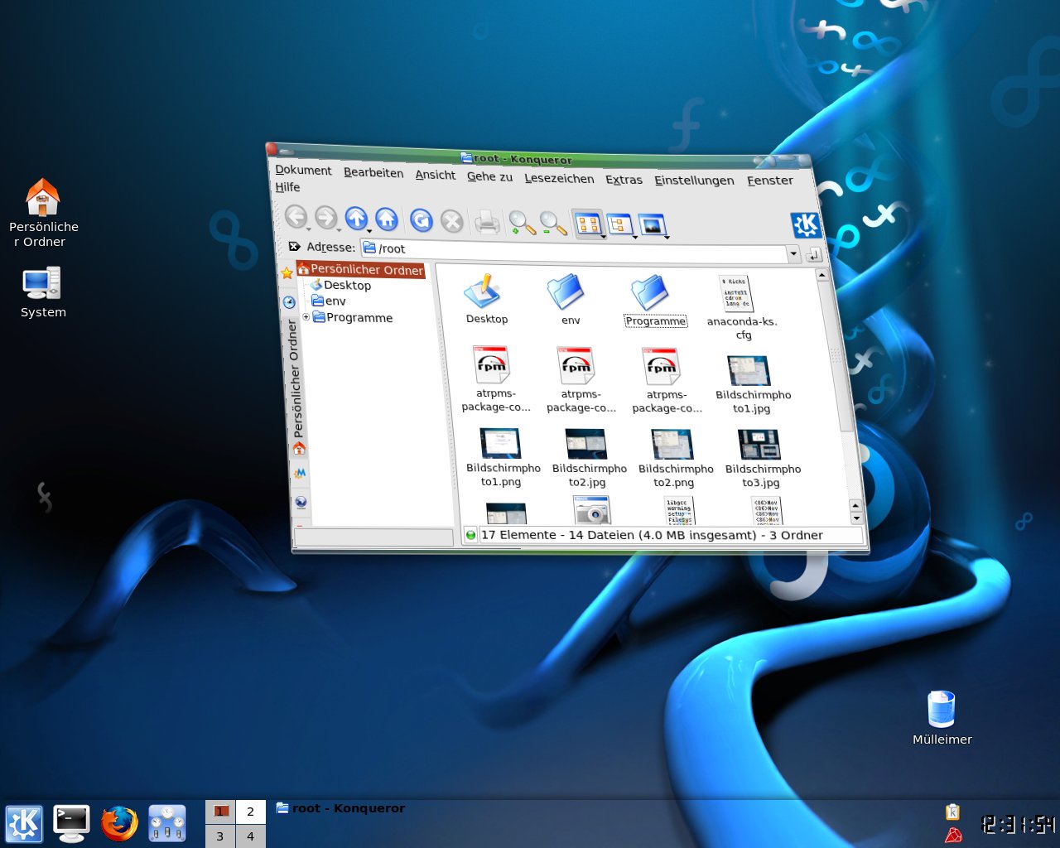
Task: Launch Firefox from the panel
Action: pyautogui.click(x=119, y=824)
